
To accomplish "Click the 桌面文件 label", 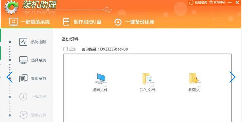I will pyautogui.click(x=100, y=90).
